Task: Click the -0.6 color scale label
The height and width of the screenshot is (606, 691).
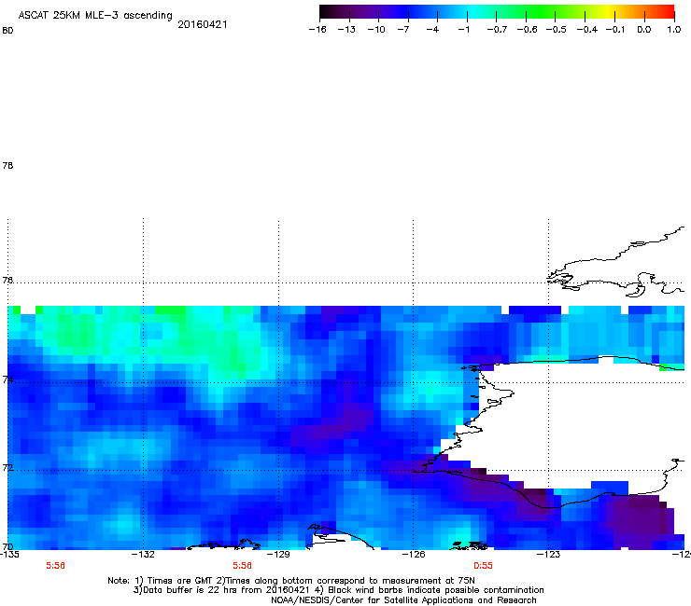Action: click(527, 30)
